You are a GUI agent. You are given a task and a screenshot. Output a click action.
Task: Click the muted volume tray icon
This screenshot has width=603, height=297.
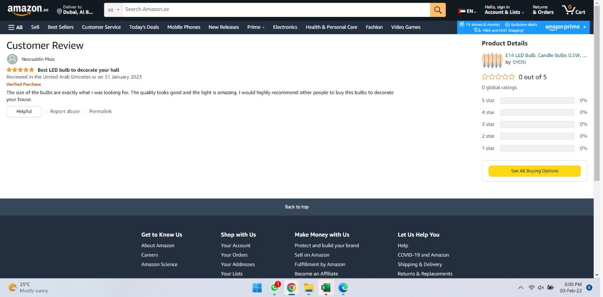click(541, 288)
